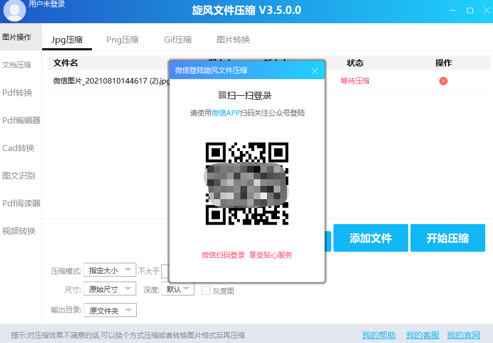The width and height of the screenshot is (493, 343).
Task: Click the 微信扫码登录 享受贴心服务 text
Action: [247, 255]
